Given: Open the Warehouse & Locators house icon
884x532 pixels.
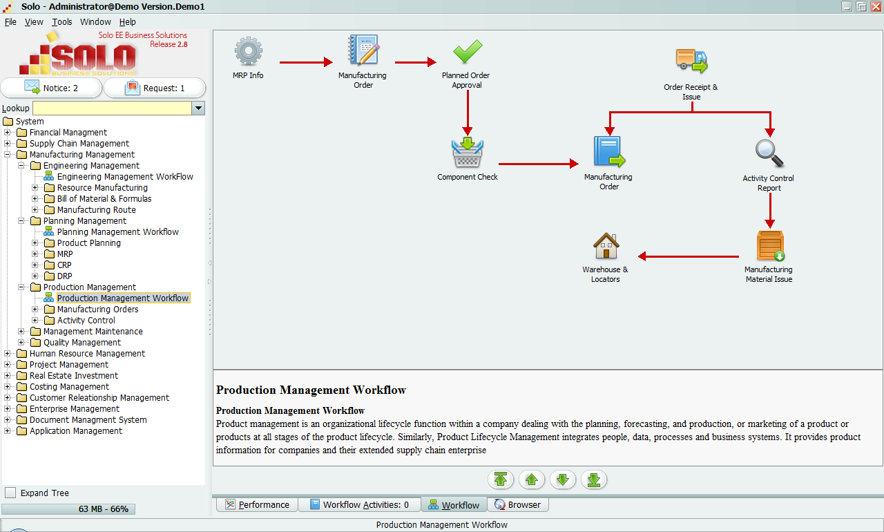Looking at the screenshot, I should tap(606, 246).
